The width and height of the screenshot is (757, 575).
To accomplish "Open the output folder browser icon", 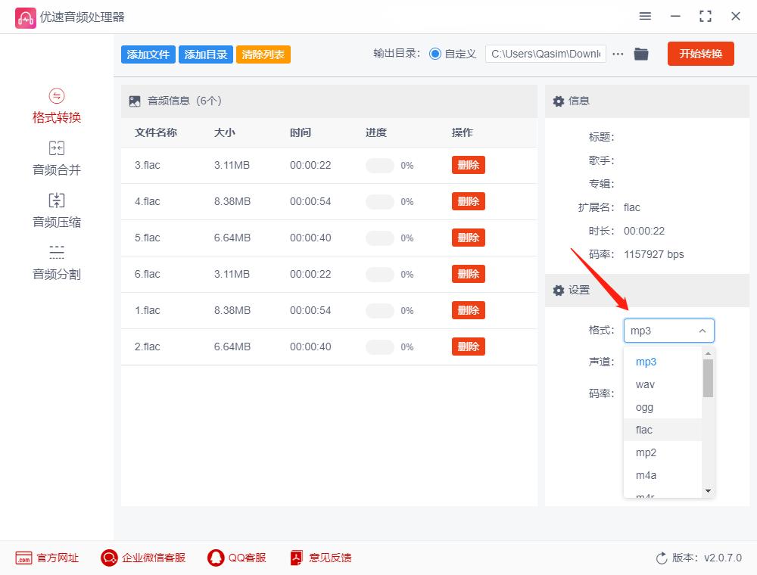I will (x=641, y=54).
